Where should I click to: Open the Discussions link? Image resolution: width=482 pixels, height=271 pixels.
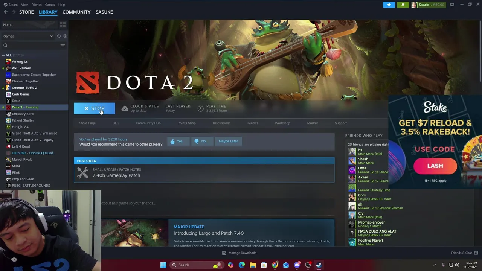tap(221, 123)
